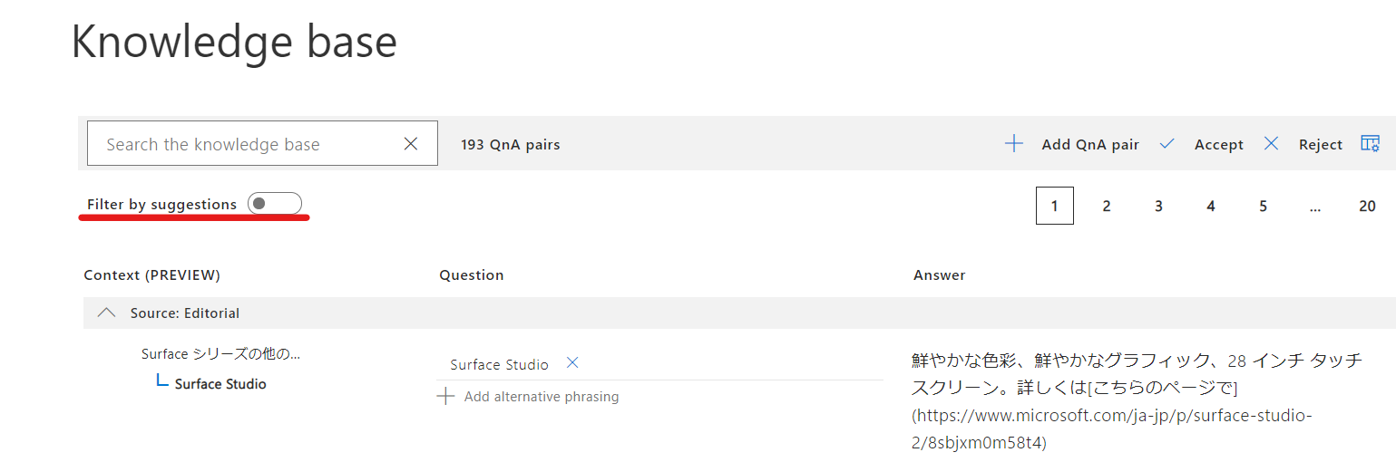Select the Surface Studio context tree item
Image resolution: width=1396 pixels, height=462 pixels.
tap(220, 384)
